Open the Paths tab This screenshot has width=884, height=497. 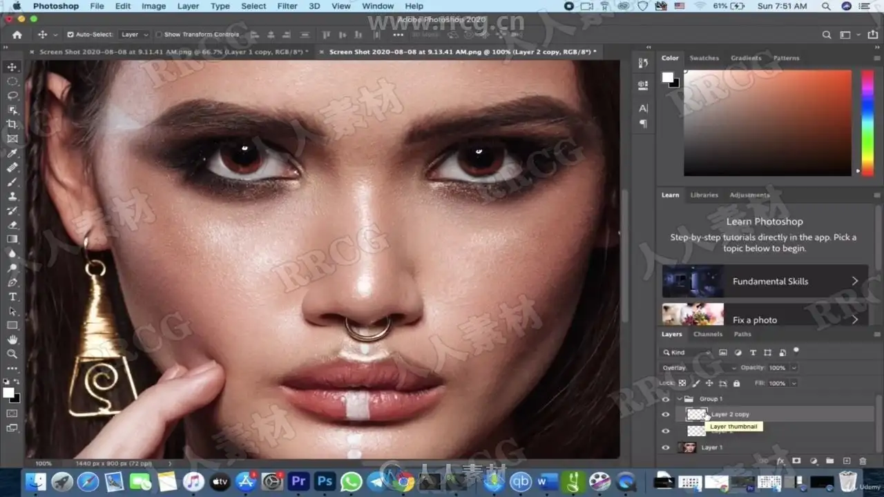click(x=742, y=334)
